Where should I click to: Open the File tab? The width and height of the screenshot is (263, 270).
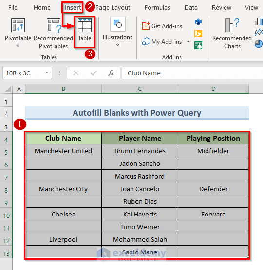pos(13,8)
